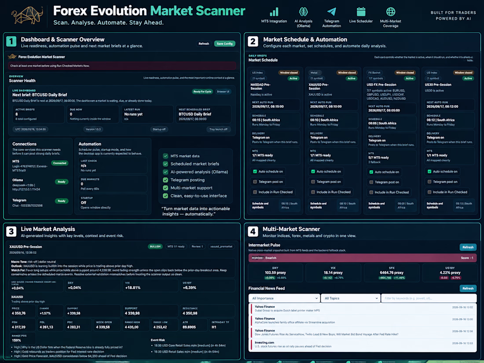Click the SPX 6464.76 proxy card
The width and height of the screenshot is (484, 363).
(392, 273)
